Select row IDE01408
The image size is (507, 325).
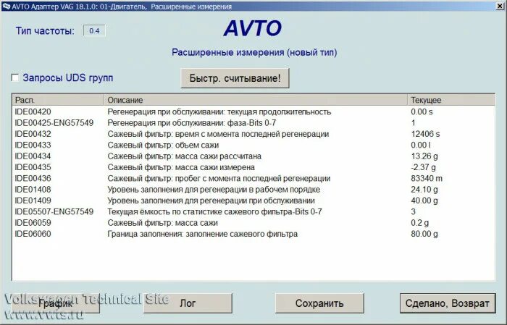point(253,190)
